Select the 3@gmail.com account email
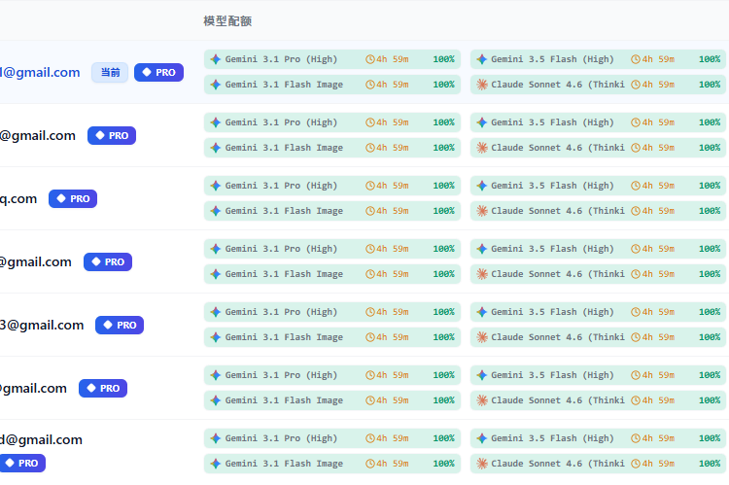Screen dimensions: 729x485 [42, 325]
